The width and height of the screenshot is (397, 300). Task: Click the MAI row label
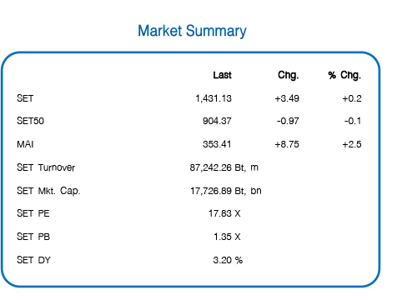(25, 144)
